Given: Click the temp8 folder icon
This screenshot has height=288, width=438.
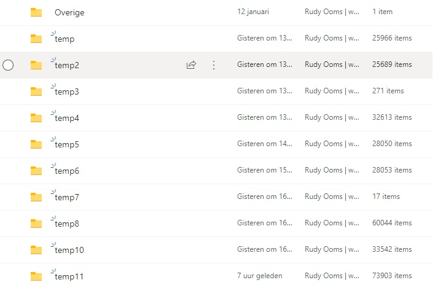Looking at the screenshot, I should tap(36, 224).
